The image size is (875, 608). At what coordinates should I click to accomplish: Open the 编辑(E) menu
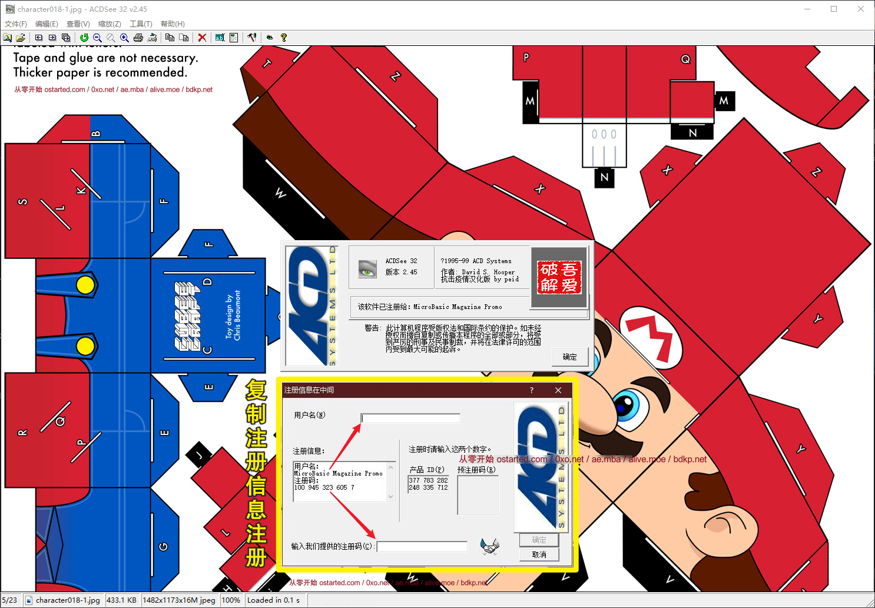tap(47, 24)
